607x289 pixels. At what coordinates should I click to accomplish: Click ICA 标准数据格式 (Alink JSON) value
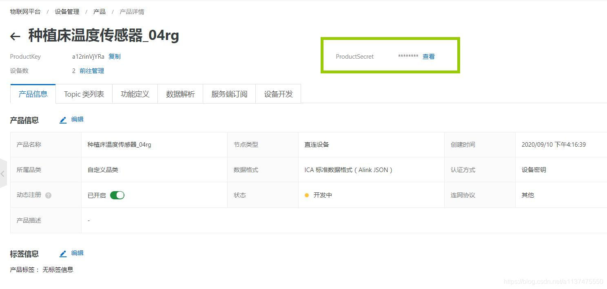click(348, 170)
